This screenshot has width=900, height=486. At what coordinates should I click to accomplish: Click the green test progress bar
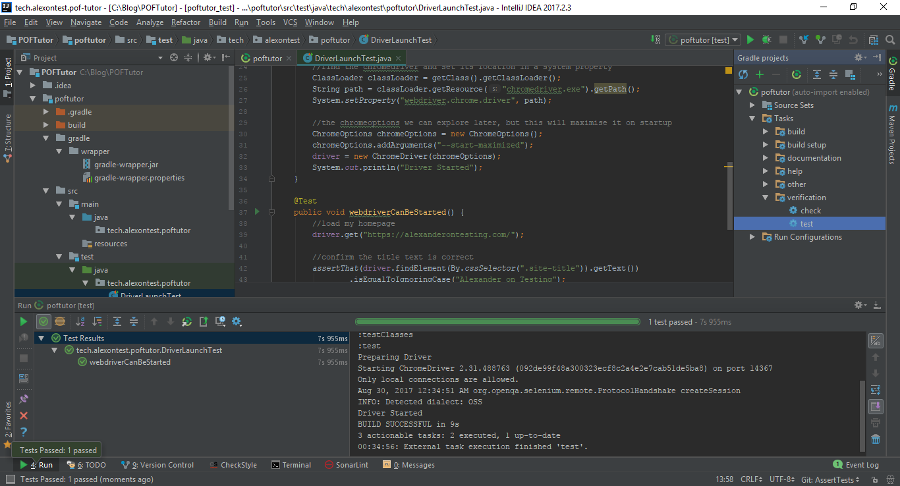pos(497,322)
